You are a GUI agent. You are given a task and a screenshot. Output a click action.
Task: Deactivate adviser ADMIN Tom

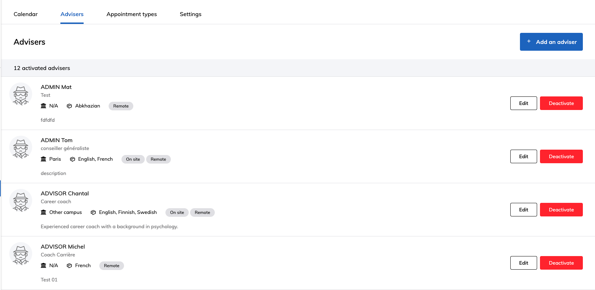tap(561, 156)
